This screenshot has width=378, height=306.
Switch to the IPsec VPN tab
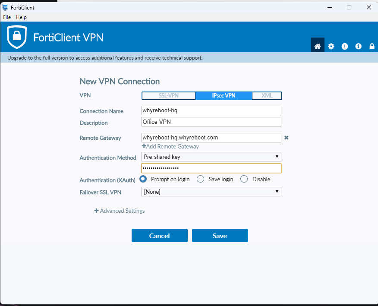click(x=224, y=96)
